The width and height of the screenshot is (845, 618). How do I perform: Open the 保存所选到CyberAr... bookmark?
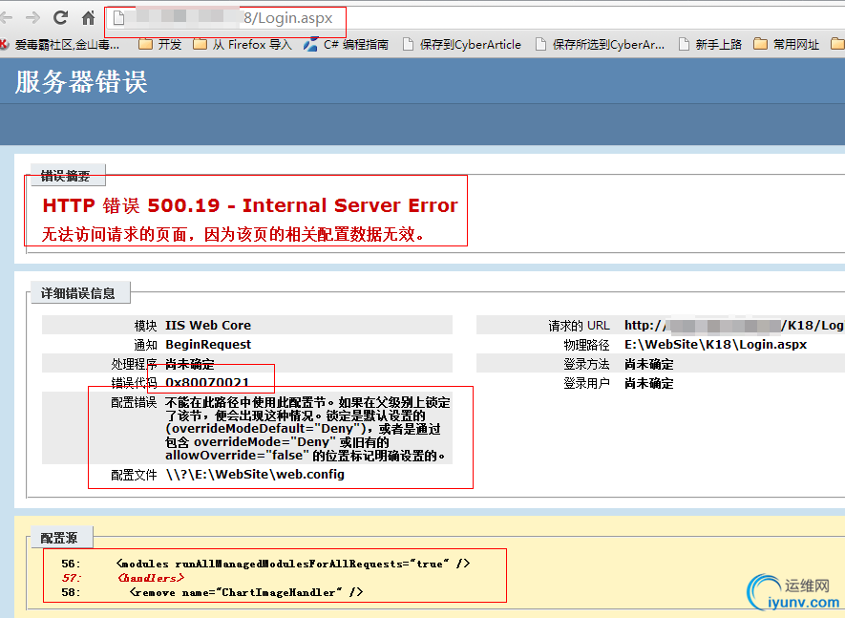click(600, 44)
